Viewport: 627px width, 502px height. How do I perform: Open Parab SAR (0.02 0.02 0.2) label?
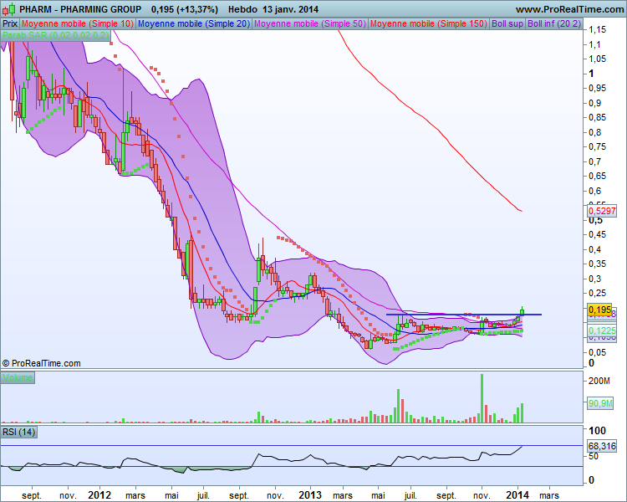[x=55, y=35]
